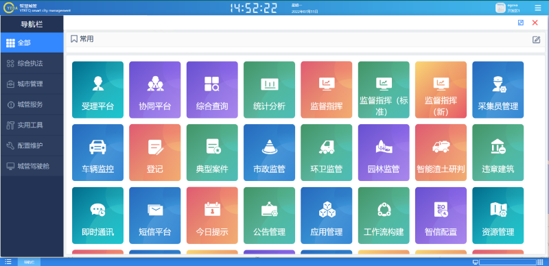Viewport: 549px width, 266px height.
Task: Click the blue restore-window icon
Action: click(x=521, y=23)
